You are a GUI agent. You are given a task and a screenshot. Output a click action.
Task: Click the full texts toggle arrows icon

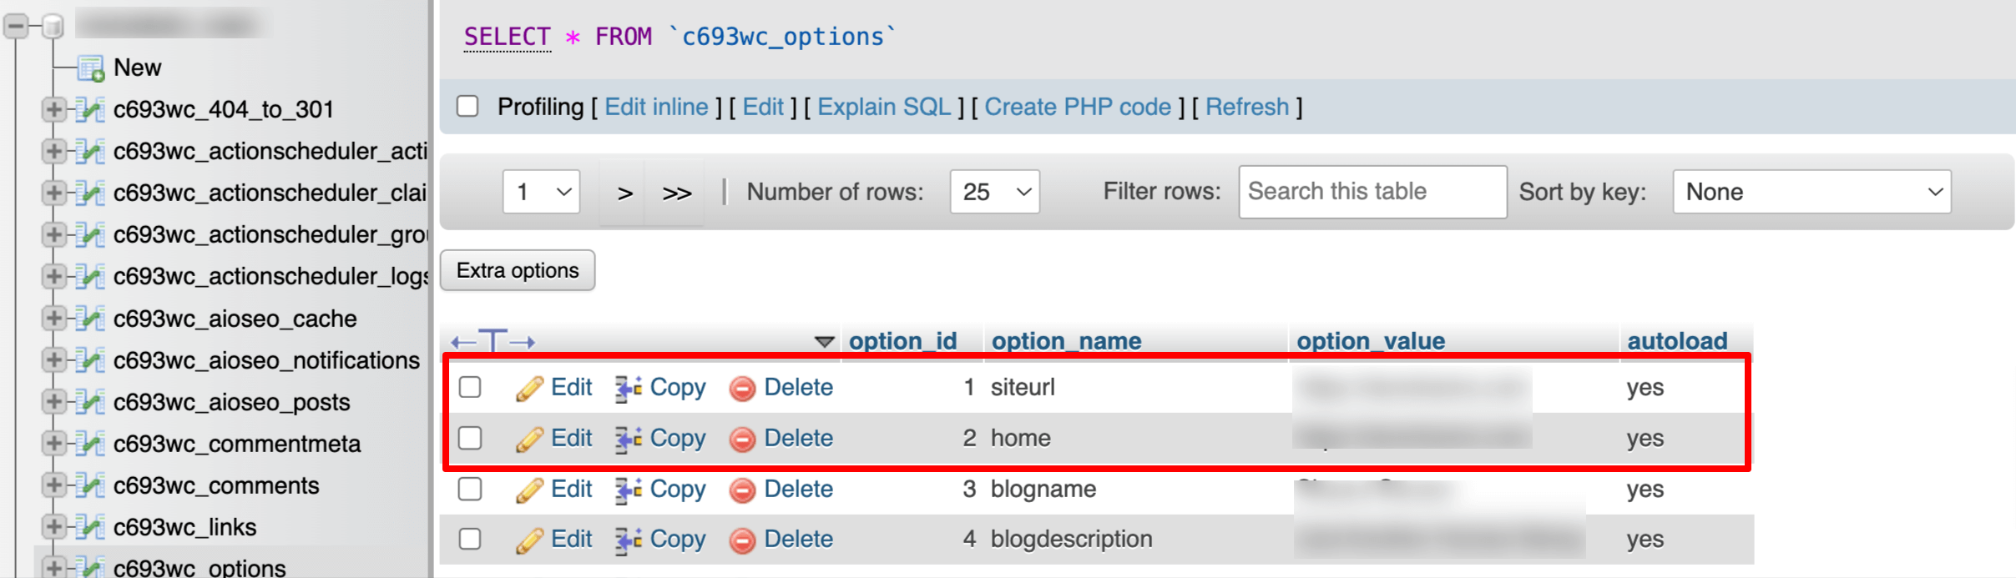pos(493,341)
